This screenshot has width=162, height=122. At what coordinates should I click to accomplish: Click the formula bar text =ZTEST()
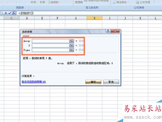26,13
